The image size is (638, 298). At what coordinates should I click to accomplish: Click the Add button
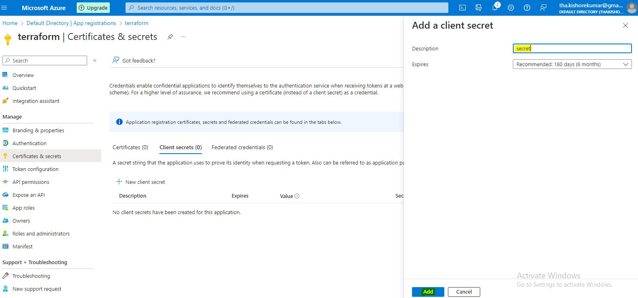(x=428, y=292)
